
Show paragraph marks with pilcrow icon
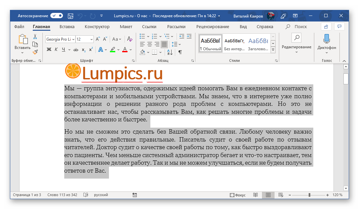coord(180,52)
